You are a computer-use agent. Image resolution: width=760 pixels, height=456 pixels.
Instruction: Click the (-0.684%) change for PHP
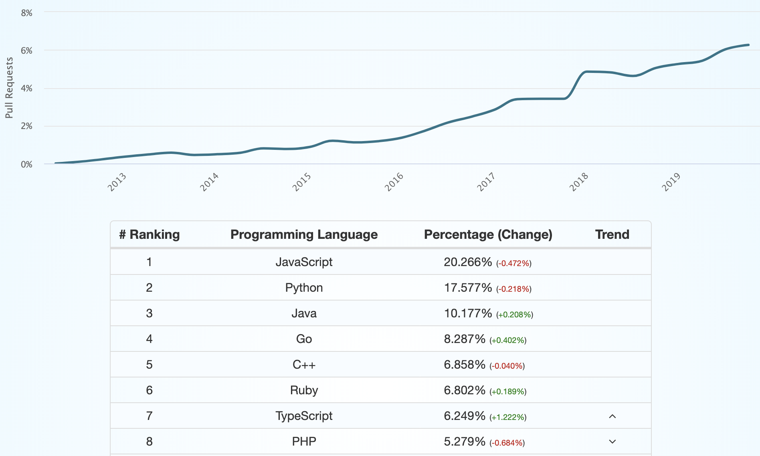pyautogui.click(x=507, y=443)
